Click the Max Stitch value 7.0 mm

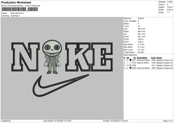[141, 44]
